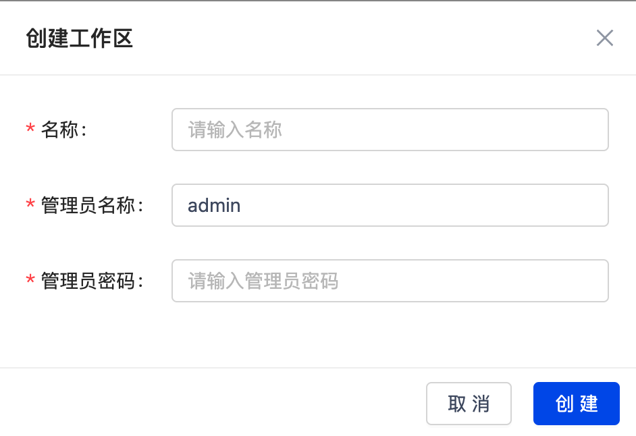Focus the 管理员名称 input field
The width and height of the screenshot is (636, 436).
(390, 205)
